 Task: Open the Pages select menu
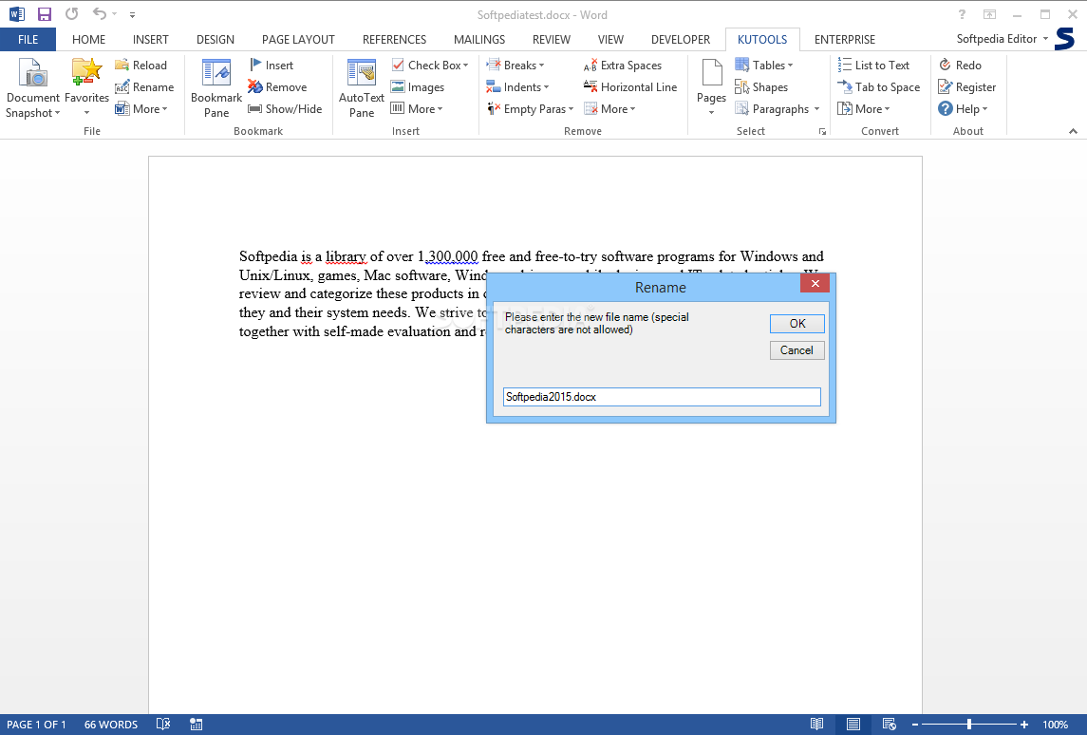pyautogui.click(x=711, y=88)
